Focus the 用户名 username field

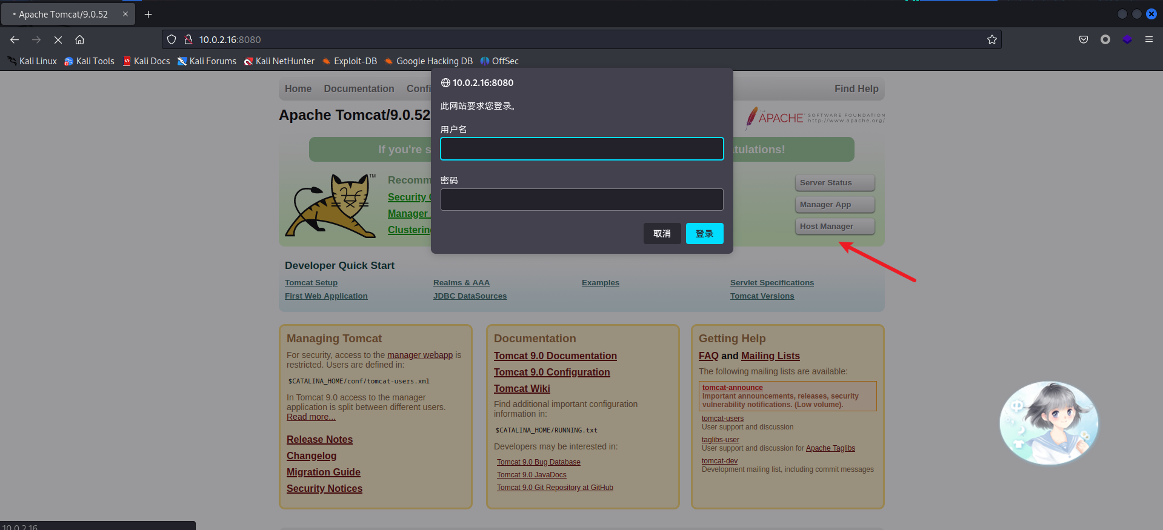[x=581, y=148]
